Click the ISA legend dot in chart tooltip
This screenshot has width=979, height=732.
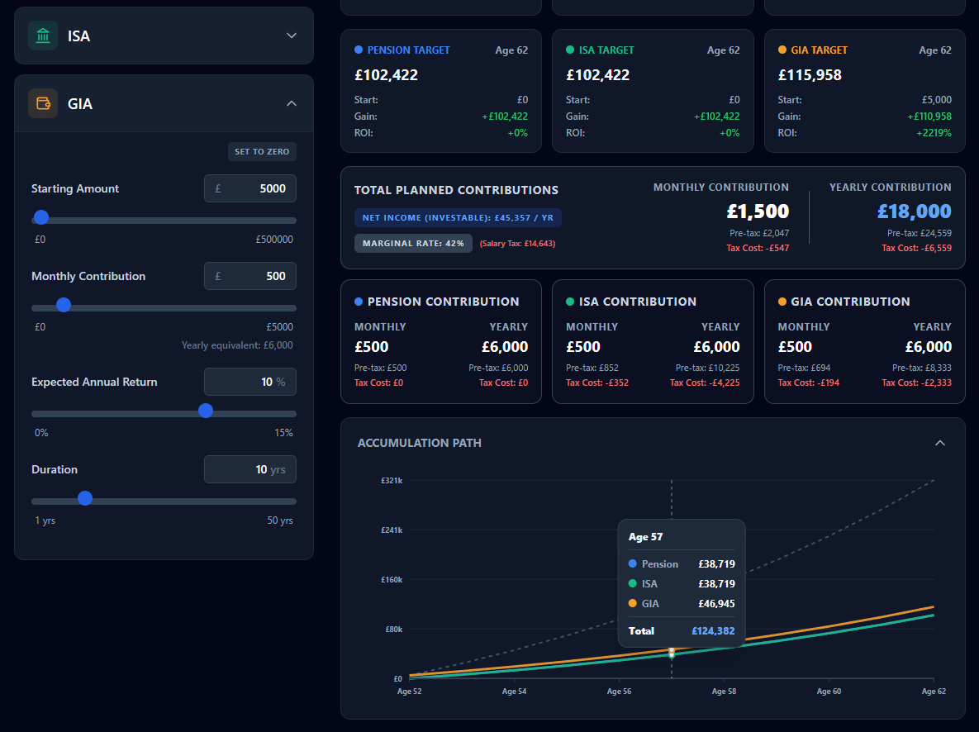pos(633,583)
